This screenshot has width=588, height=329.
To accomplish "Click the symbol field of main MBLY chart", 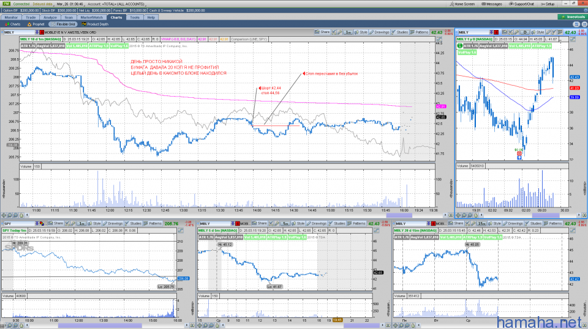I will 19,32.
